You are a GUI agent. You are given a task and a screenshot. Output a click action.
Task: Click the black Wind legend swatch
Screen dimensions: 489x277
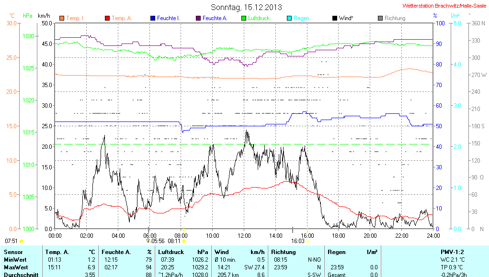334,18
